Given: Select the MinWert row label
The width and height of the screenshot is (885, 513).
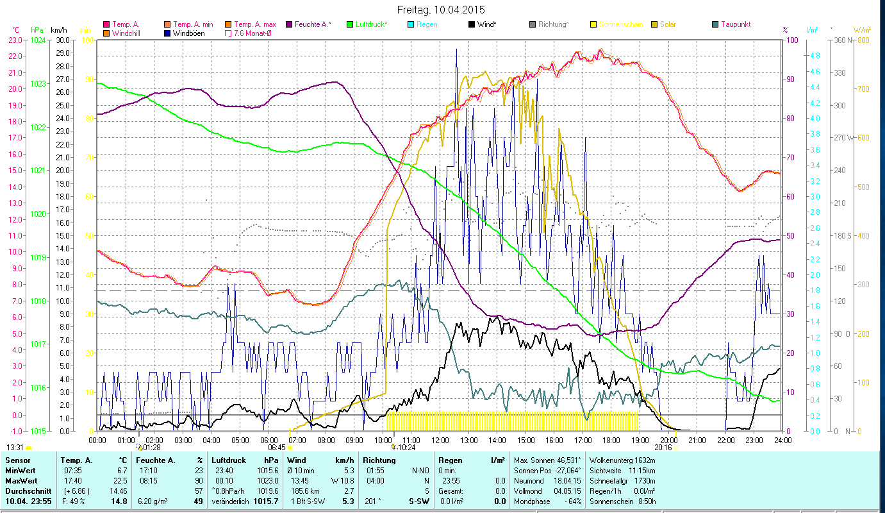Looking at the screenshot, I should click(x=20, y=471).
